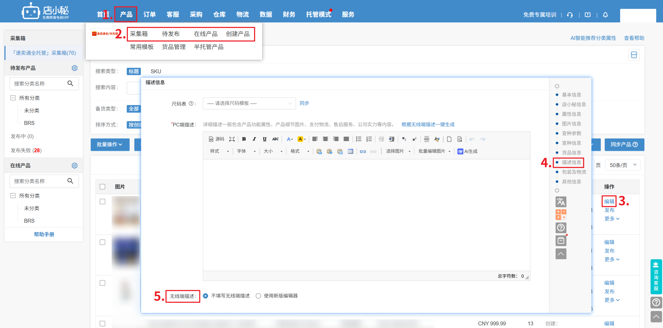663x328 pixels.
Task: Select 不填写无线端描述 radio option
Action: point(206,296)
